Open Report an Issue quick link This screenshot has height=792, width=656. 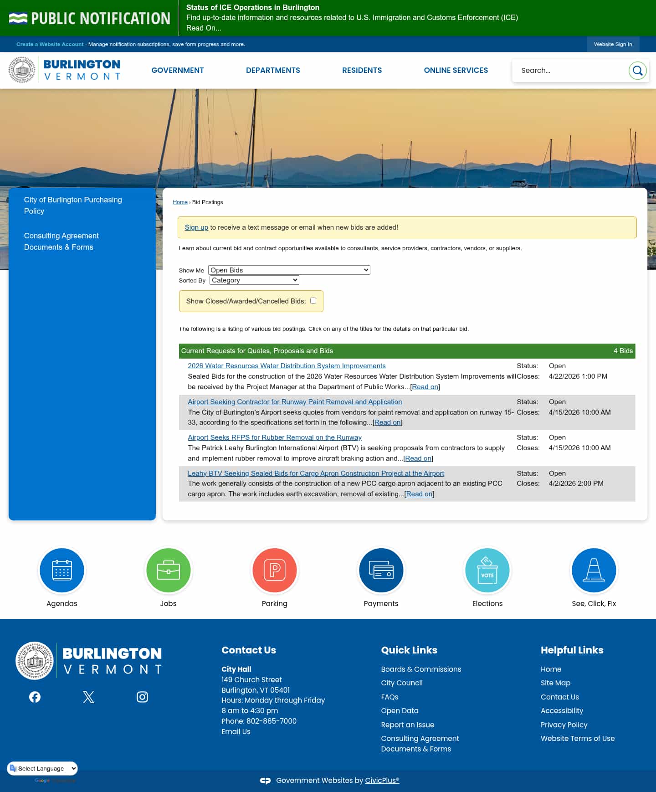pos(407,725)
